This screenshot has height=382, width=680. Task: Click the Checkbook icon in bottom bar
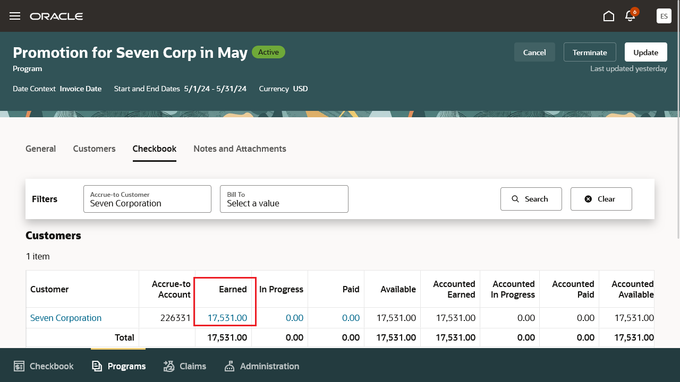19,366
